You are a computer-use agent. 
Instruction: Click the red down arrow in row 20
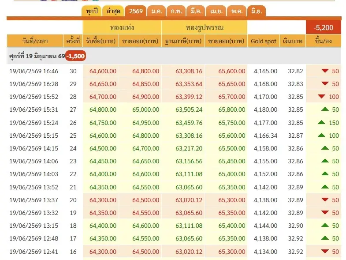(x=325, y=200)
